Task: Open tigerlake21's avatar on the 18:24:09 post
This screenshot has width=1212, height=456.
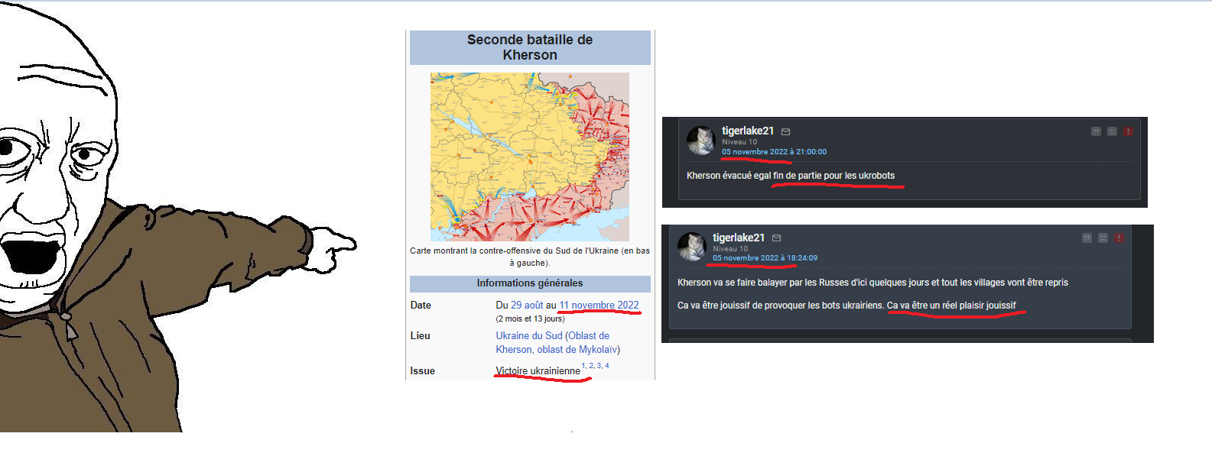Action: tap(691, 247)
